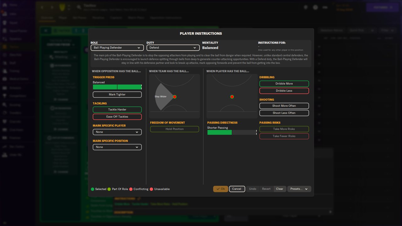
Task: Toggle the Mark Tighter instruction
Action: (x=117, y=94)
